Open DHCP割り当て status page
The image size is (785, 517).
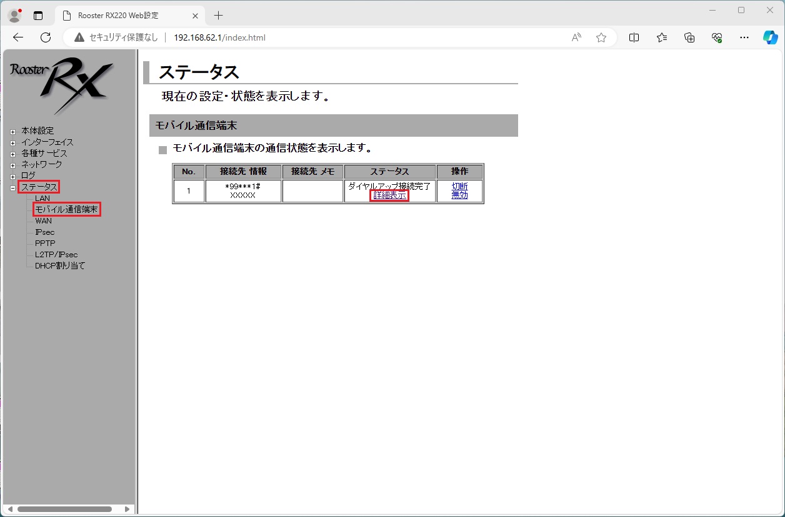click(x=60, y=266)
